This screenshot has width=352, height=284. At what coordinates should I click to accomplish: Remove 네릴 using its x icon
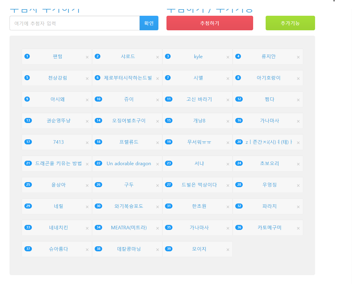click(x=87, y=207)
